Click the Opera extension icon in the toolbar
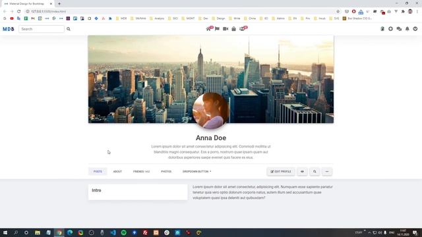Image resolution: width=422 pixels, height=237 pixels. 353,11
